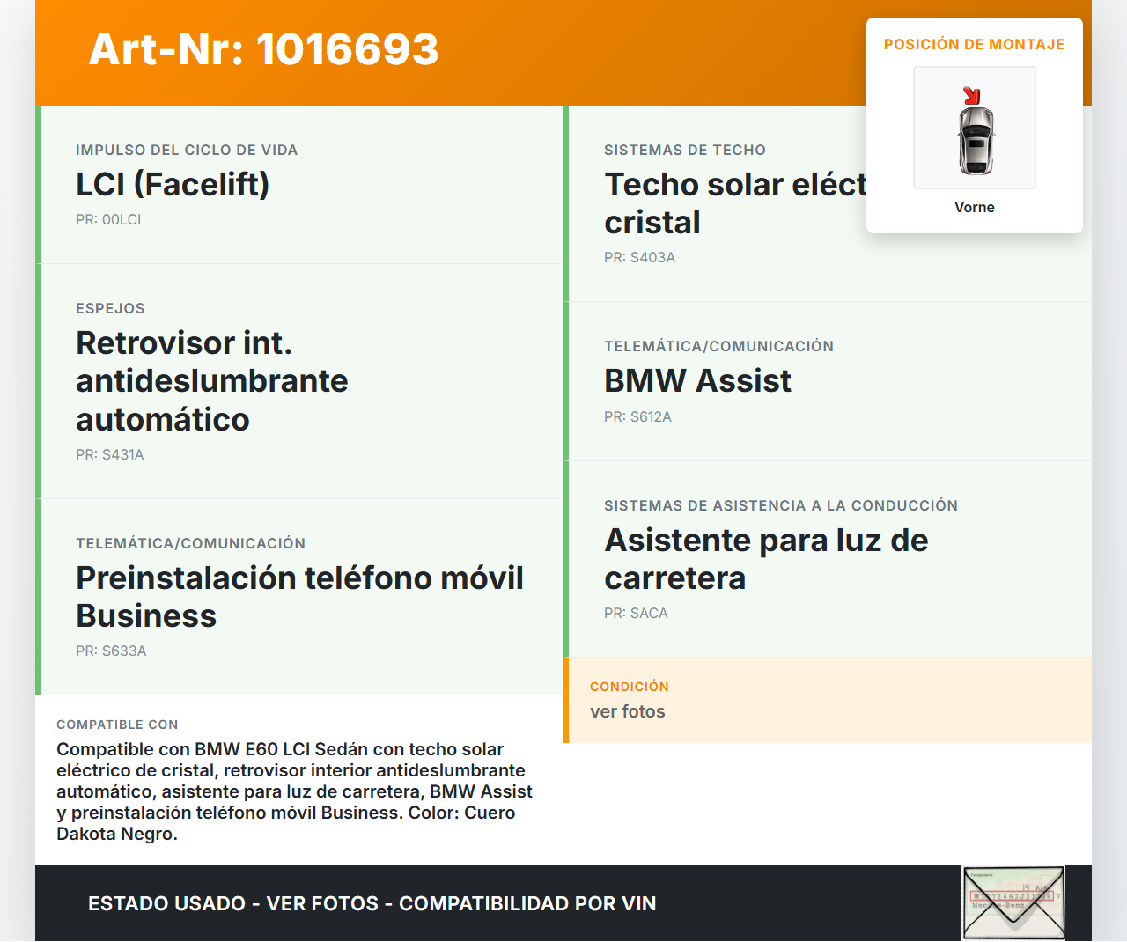Click the PR: S633A code
Image resolution: width=1127 pixels, height=942 pixels.
pos(111,651)
